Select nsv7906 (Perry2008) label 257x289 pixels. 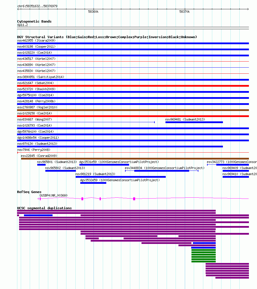[34, 150]
